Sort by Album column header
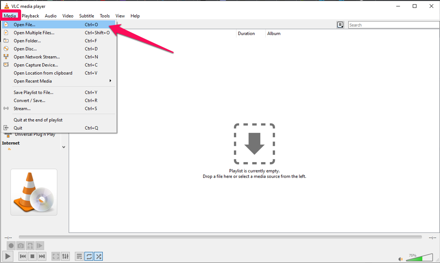This screenshot has height=263, width=440. pyautogui.click(x=274, y=33)
